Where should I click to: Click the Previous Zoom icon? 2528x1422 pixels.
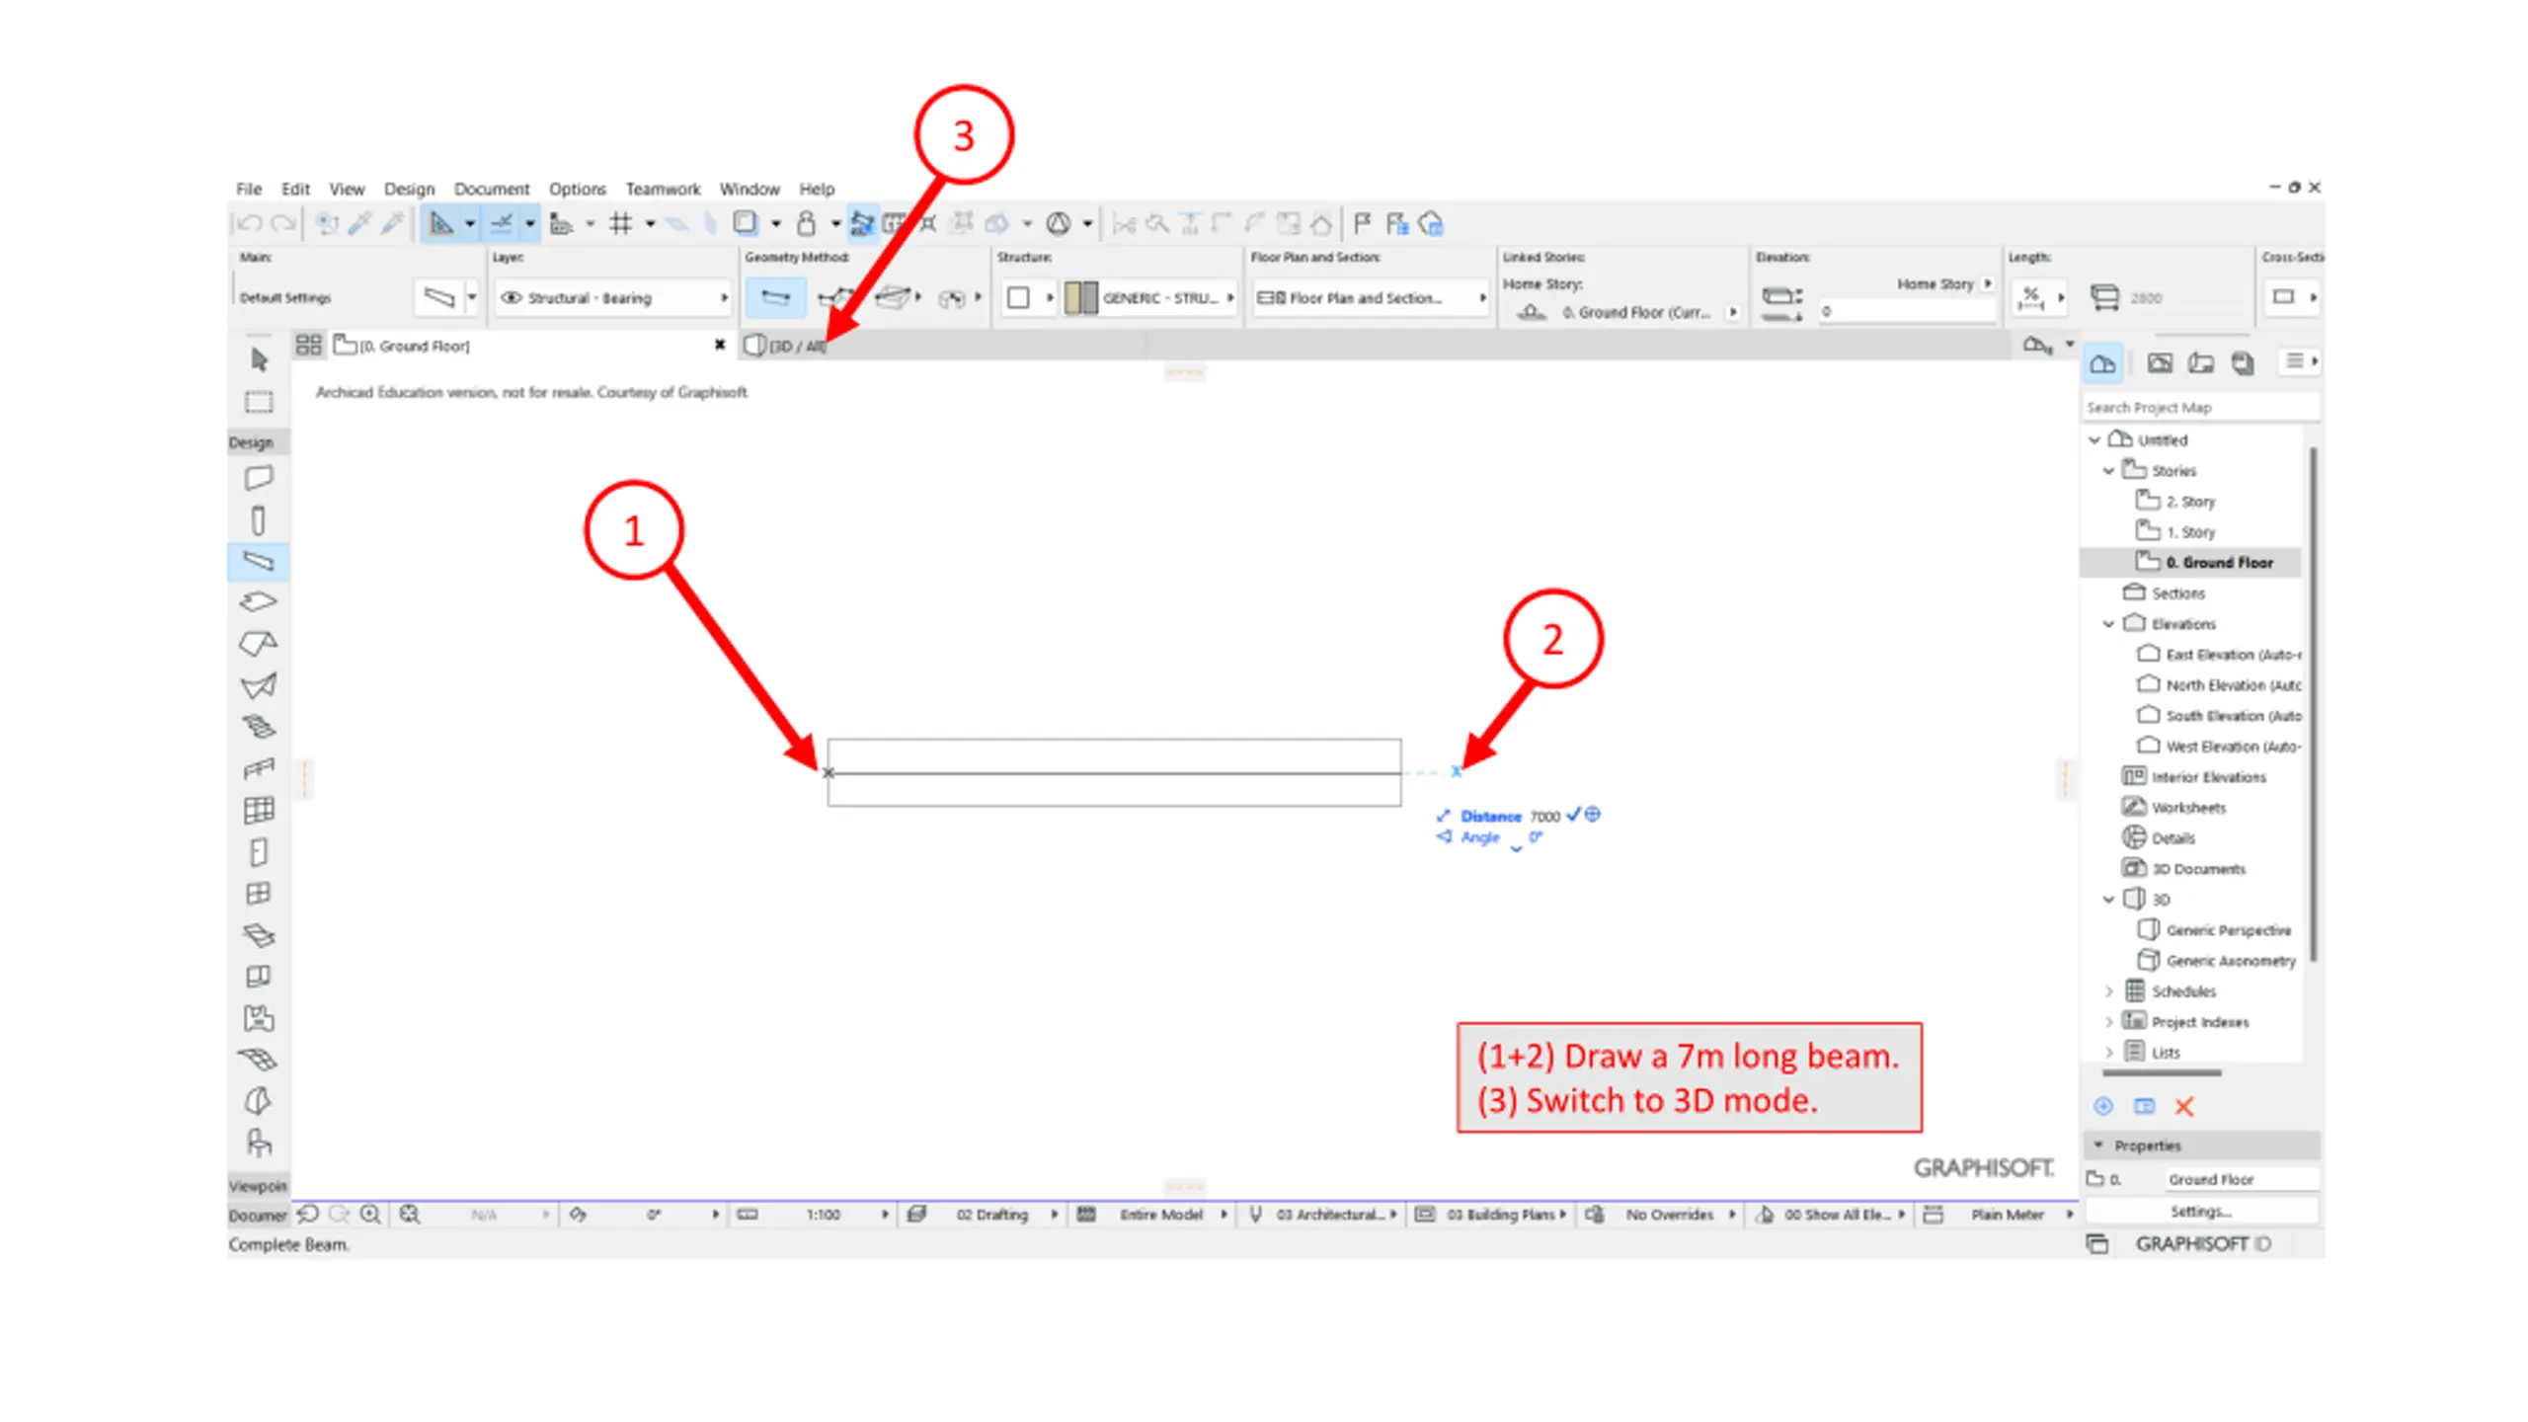click(308, 1214)
